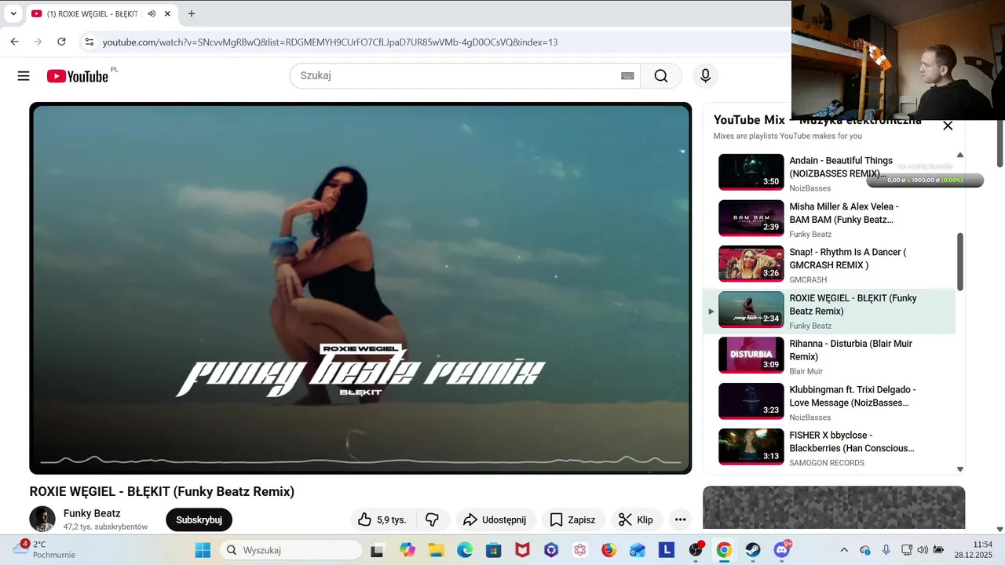Subscribe with the Subskrybuj button
This screenshot has width=1005, height=565.
(199, 519)
